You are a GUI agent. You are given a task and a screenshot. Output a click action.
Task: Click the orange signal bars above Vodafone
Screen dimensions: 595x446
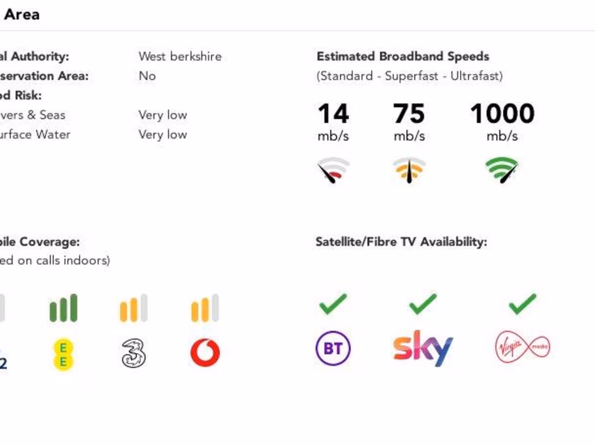tap(205, 308)
